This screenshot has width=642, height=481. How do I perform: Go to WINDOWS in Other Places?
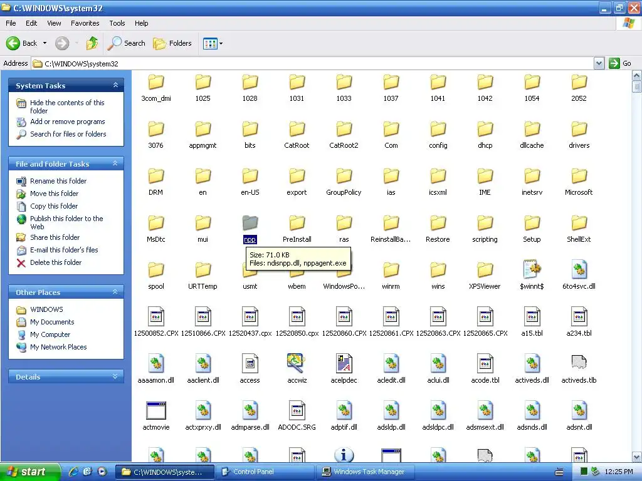click(46, 309)
